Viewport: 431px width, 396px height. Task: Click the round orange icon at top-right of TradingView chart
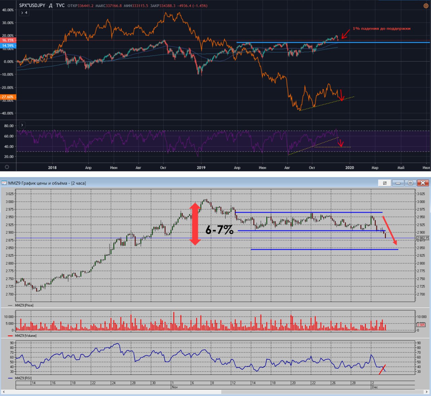(426, 6)
